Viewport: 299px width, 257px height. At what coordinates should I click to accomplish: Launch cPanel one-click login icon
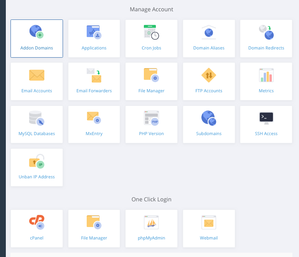(x=37, y=222)
